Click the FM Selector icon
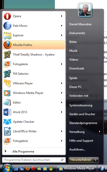107x172 pixels. [7, 74]
